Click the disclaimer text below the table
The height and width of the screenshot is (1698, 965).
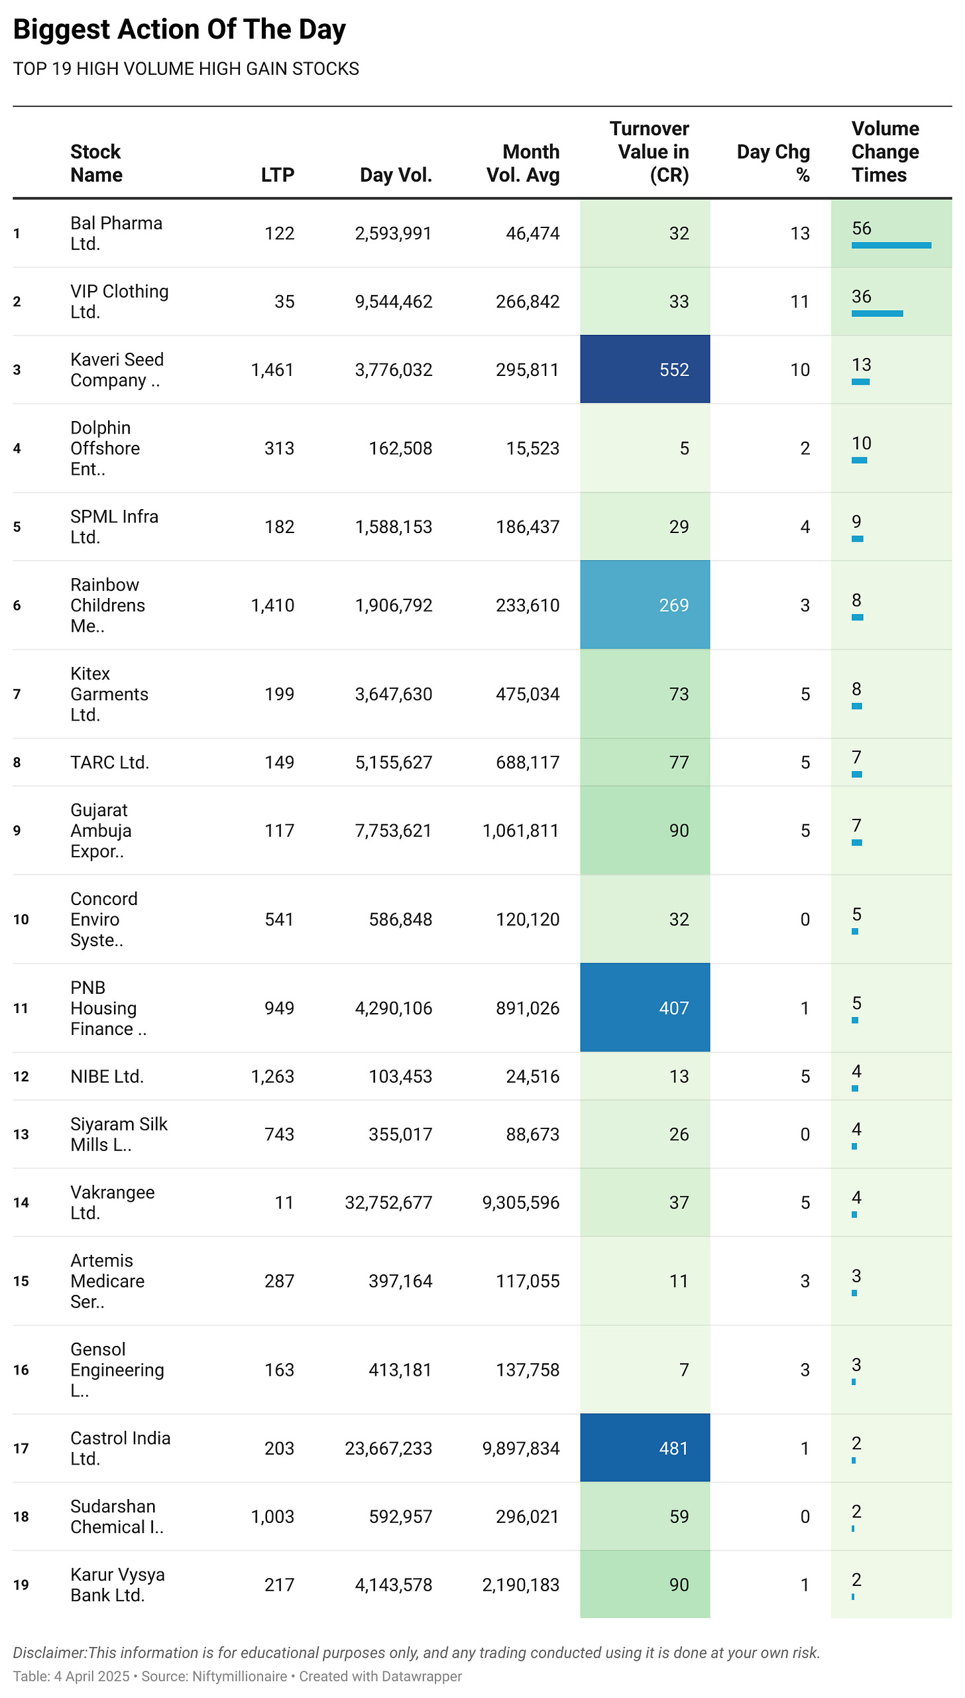[416, 1653]
